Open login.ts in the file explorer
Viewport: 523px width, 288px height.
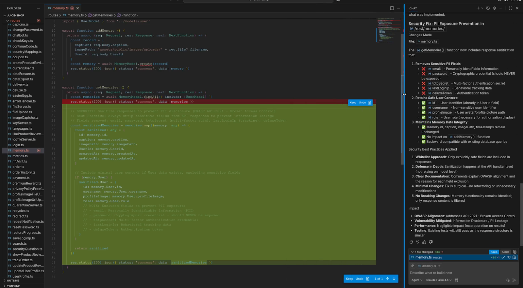click(x=18, y=145)
